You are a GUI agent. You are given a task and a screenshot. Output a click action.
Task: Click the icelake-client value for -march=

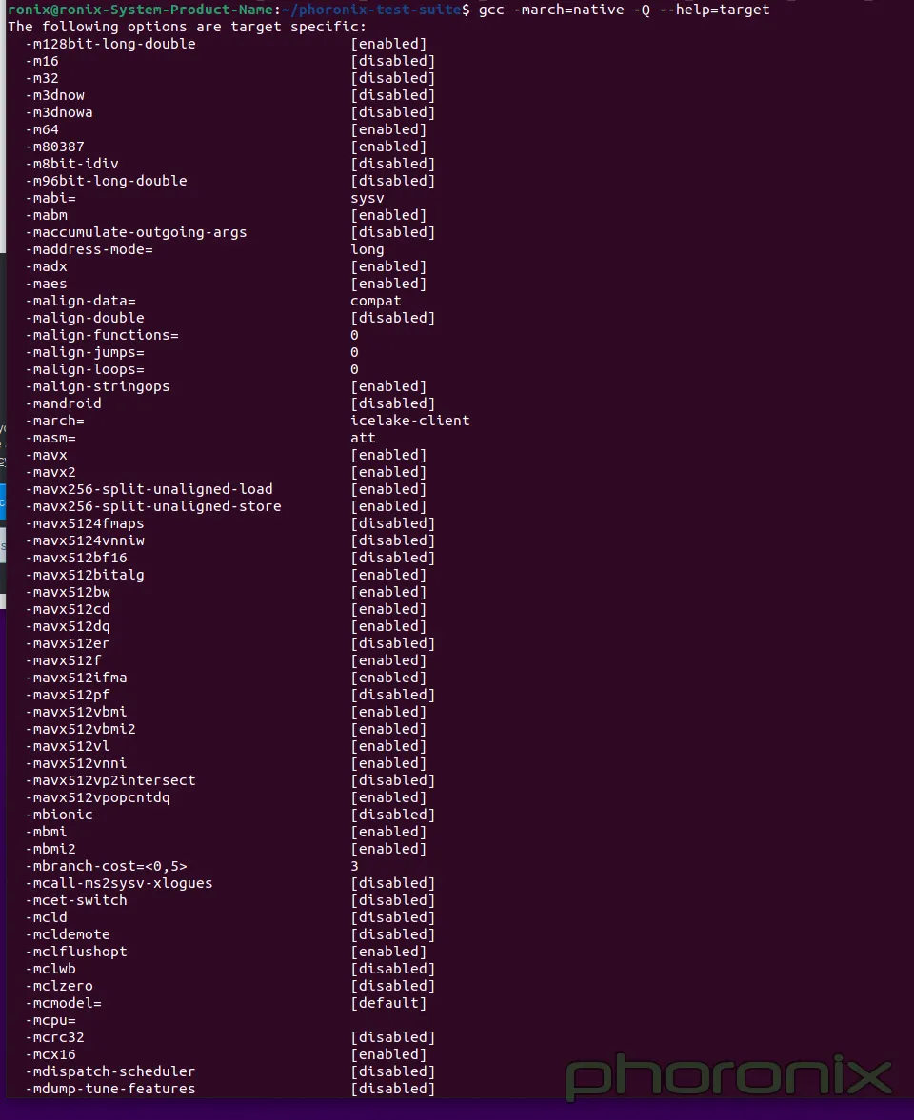tap(409, 421)
